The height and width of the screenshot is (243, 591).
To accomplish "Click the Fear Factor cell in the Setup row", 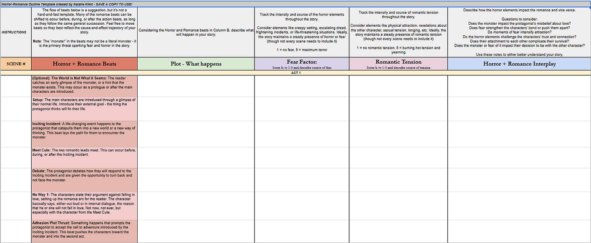I will [x=302, y=109].
